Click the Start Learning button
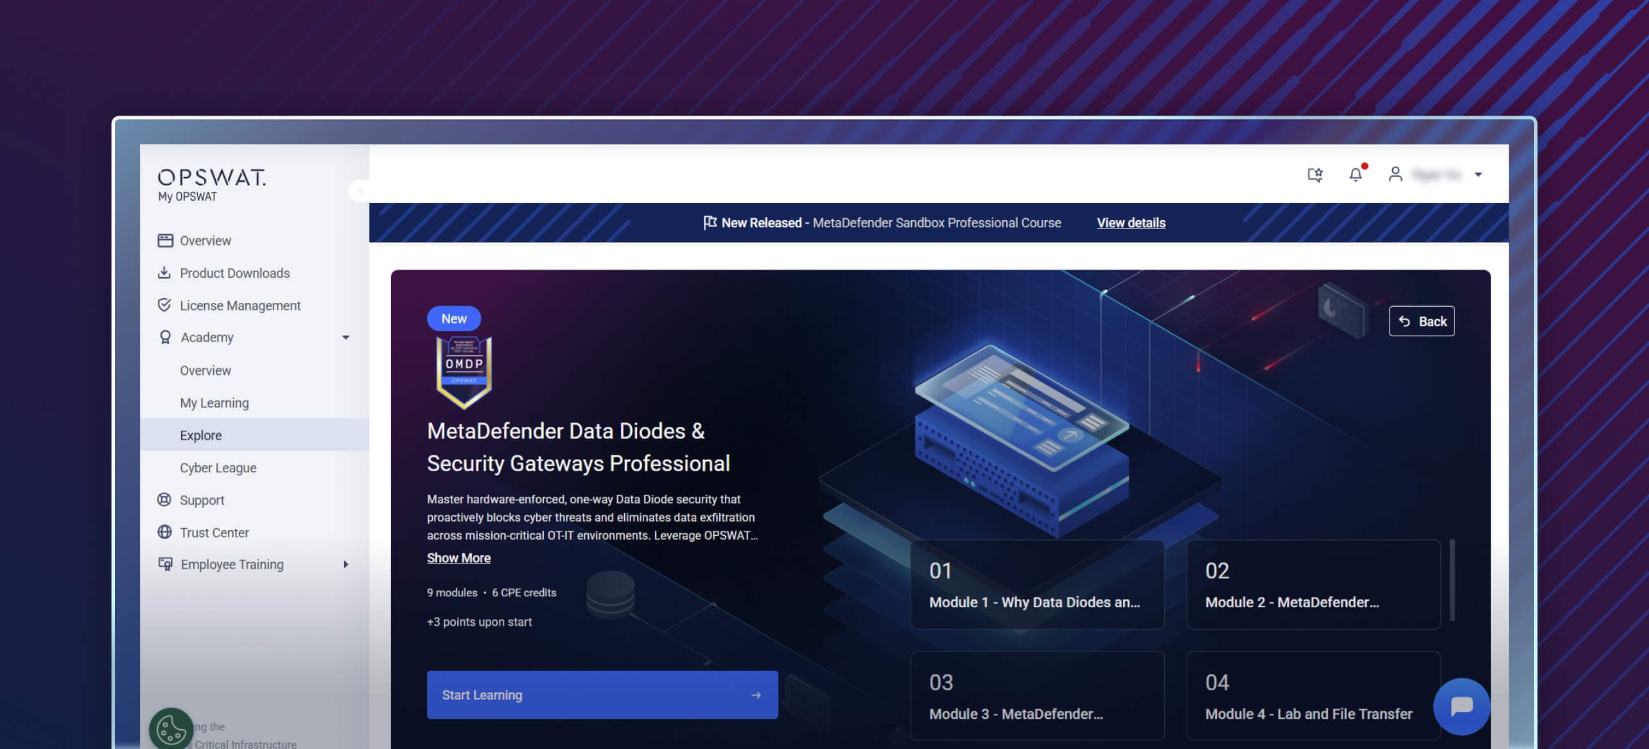 tap(602, 694)
